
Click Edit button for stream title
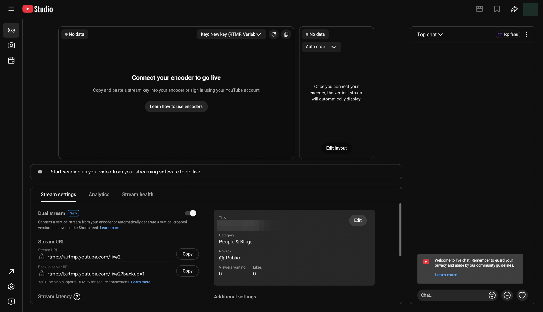point(357,220)
